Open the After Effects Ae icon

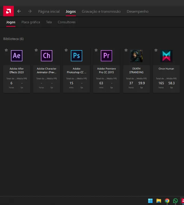click(x=17, y=56)
